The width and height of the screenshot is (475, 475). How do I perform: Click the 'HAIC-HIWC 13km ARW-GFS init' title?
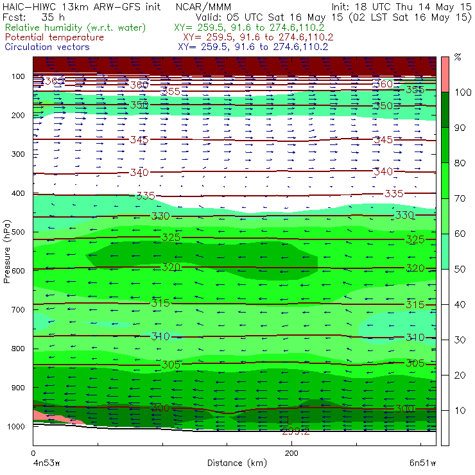[x=82, y=6]
